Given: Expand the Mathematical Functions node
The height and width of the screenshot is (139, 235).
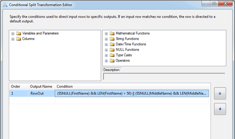Looking at the screenshot, I should pyautogui.click(x=106, y=34).
